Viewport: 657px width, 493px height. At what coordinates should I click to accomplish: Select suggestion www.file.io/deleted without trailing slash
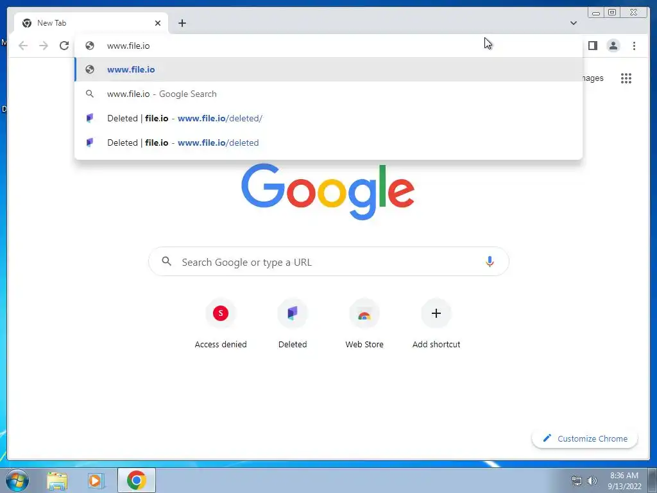click(x=328, y=143)
